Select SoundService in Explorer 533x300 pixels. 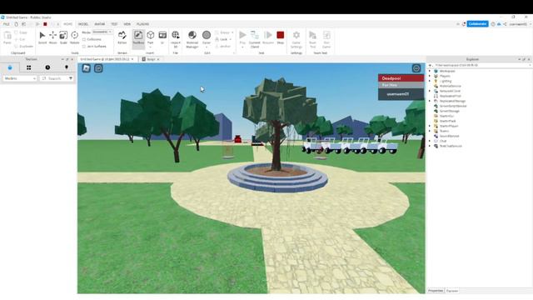click(449, 136)
